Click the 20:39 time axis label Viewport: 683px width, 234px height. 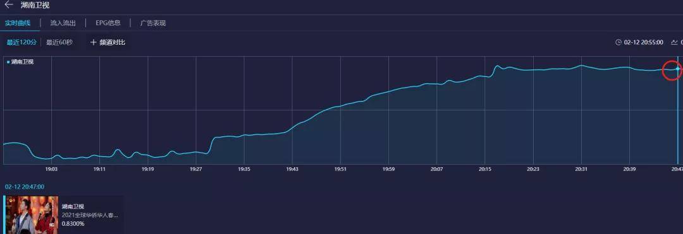tap(629, 169)
